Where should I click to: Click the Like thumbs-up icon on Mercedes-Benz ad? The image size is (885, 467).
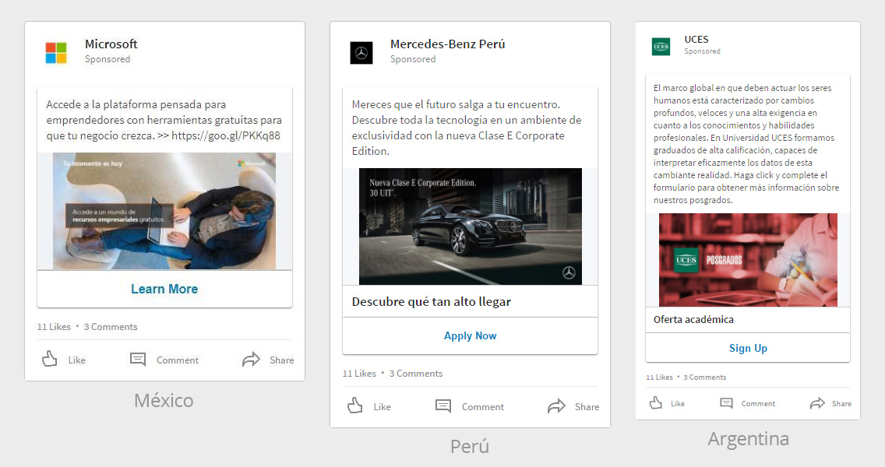[x=355, y=406]
